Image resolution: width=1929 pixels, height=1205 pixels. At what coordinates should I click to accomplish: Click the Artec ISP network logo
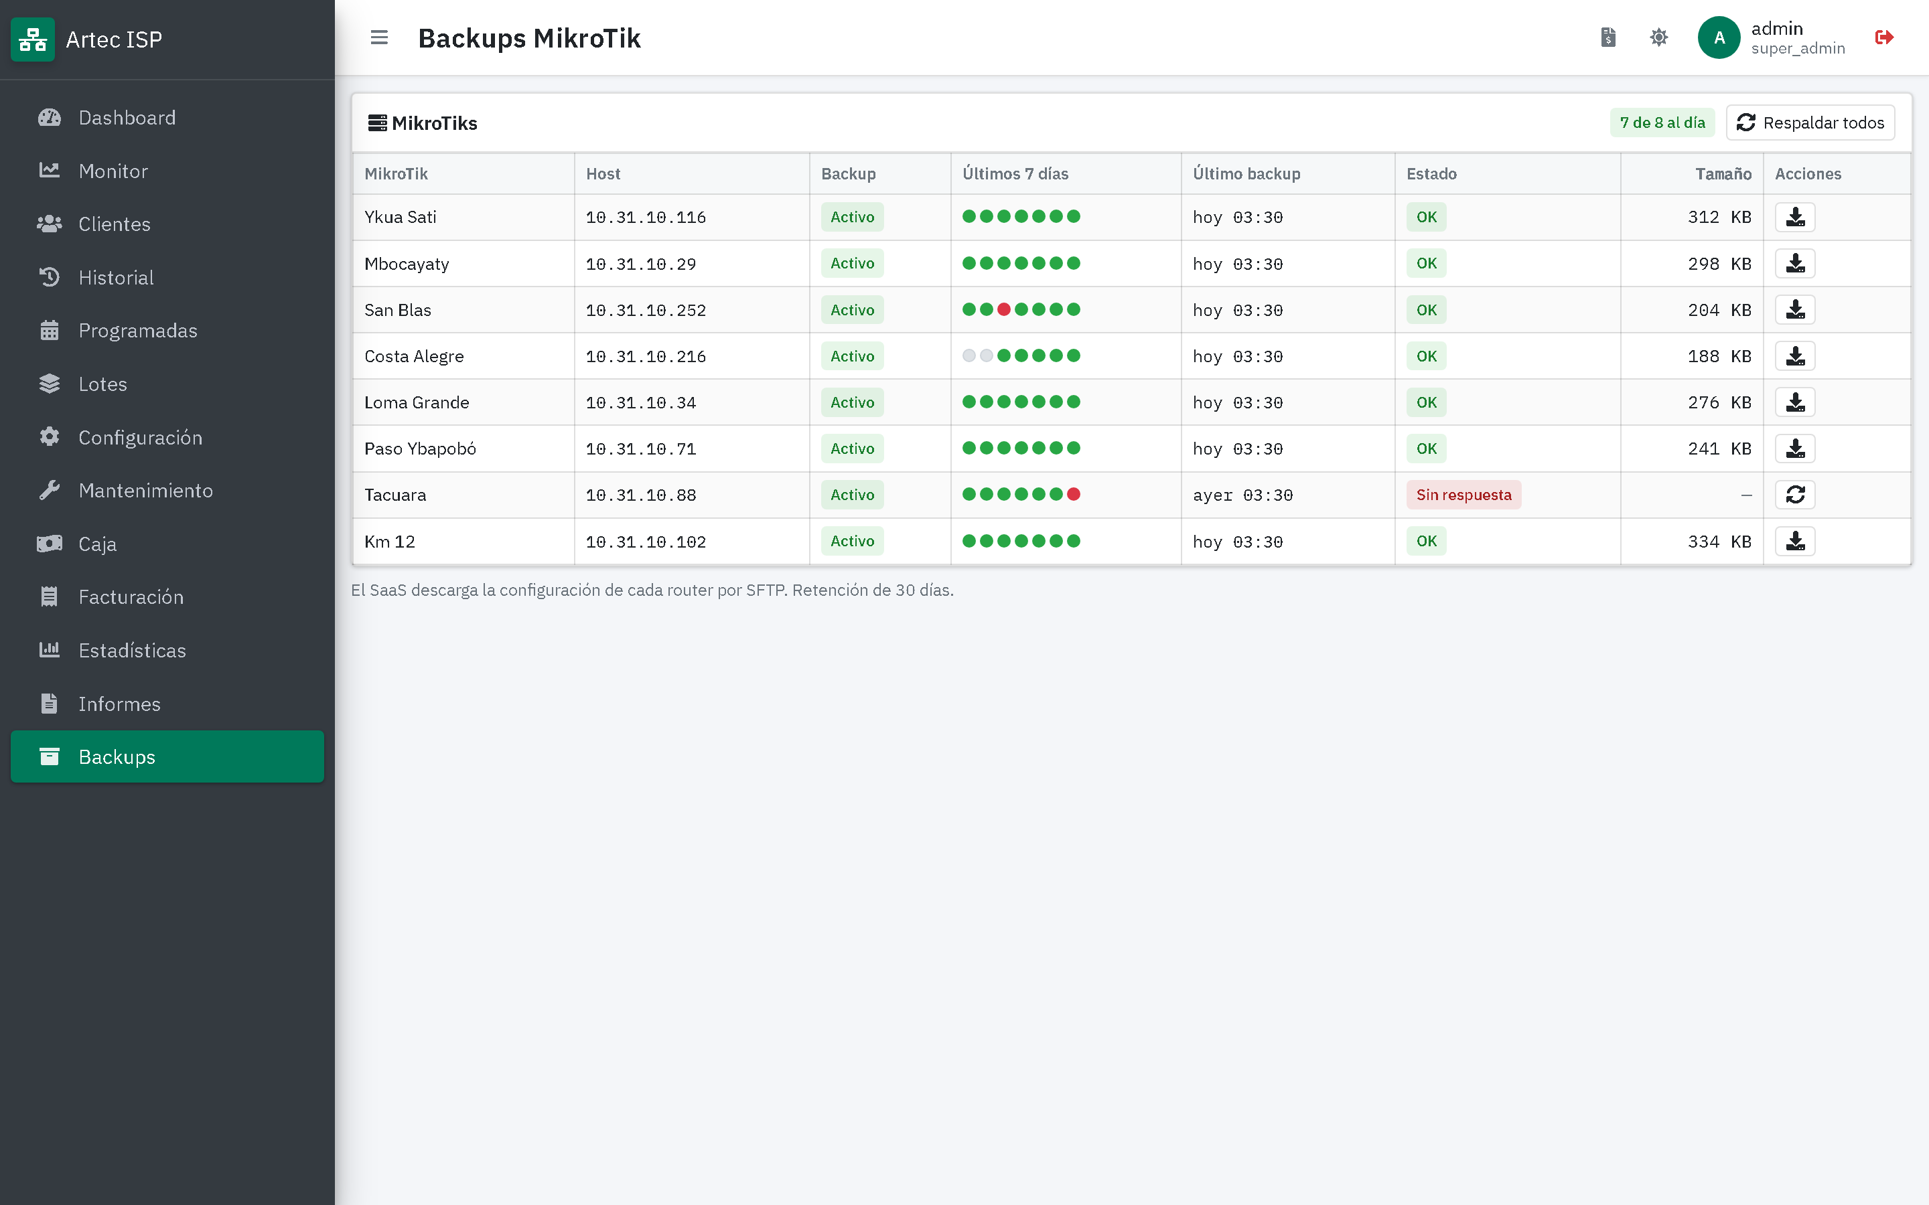coord(33,39)
